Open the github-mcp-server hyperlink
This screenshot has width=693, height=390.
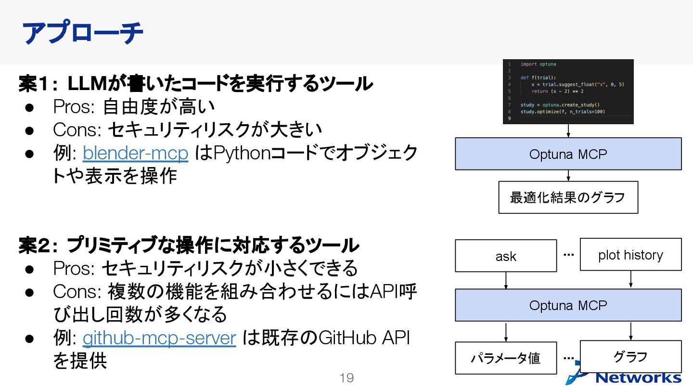159,338
